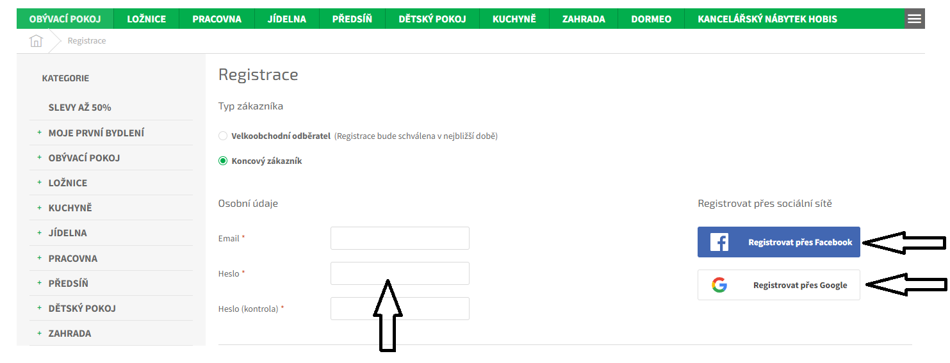Focus the Heslo (kontrola) field
Viewport: 950px width, 363px height.
tap(400, 309)
